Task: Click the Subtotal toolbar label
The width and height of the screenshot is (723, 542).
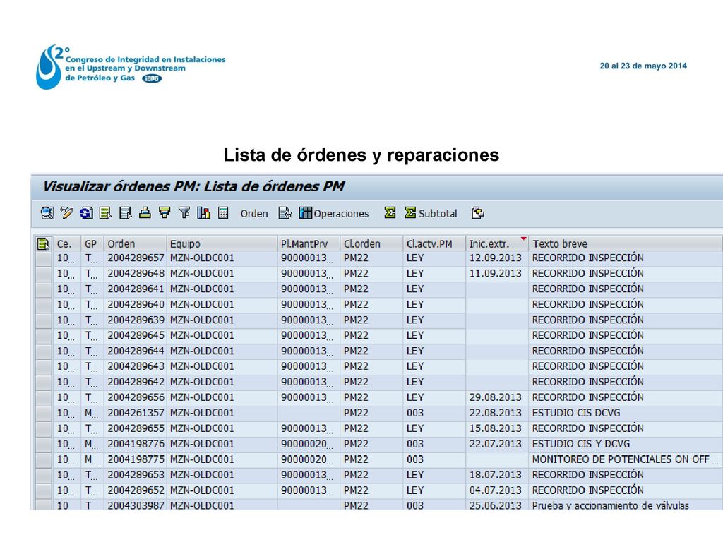Action: pos(438,214)
